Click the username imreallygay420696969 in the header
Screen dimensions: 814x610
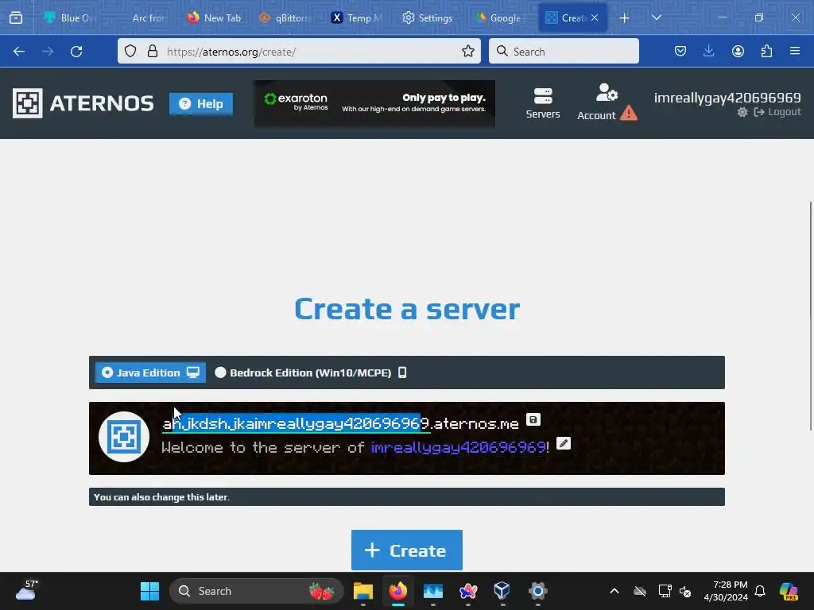tap(727, 98)
